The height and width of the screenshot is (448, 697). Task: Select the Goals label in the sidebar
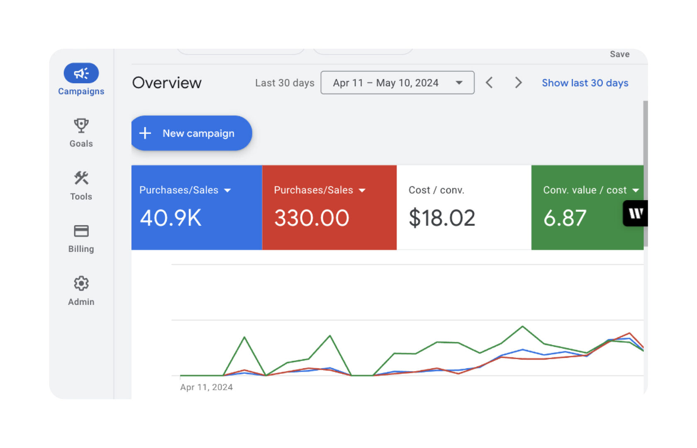(x=81, y=143)
